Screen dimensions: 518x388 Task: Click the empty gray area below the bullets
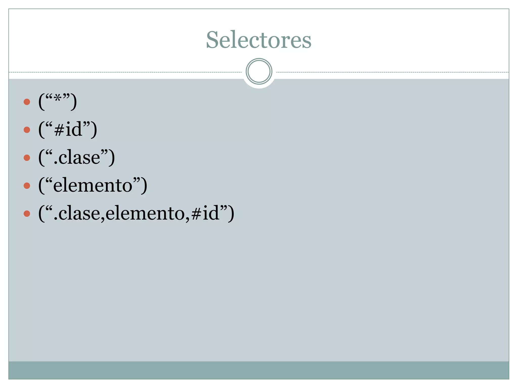[258, 290]
